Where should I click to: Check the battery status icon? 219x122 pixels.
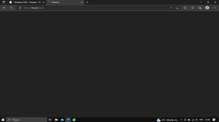[189, 120]
